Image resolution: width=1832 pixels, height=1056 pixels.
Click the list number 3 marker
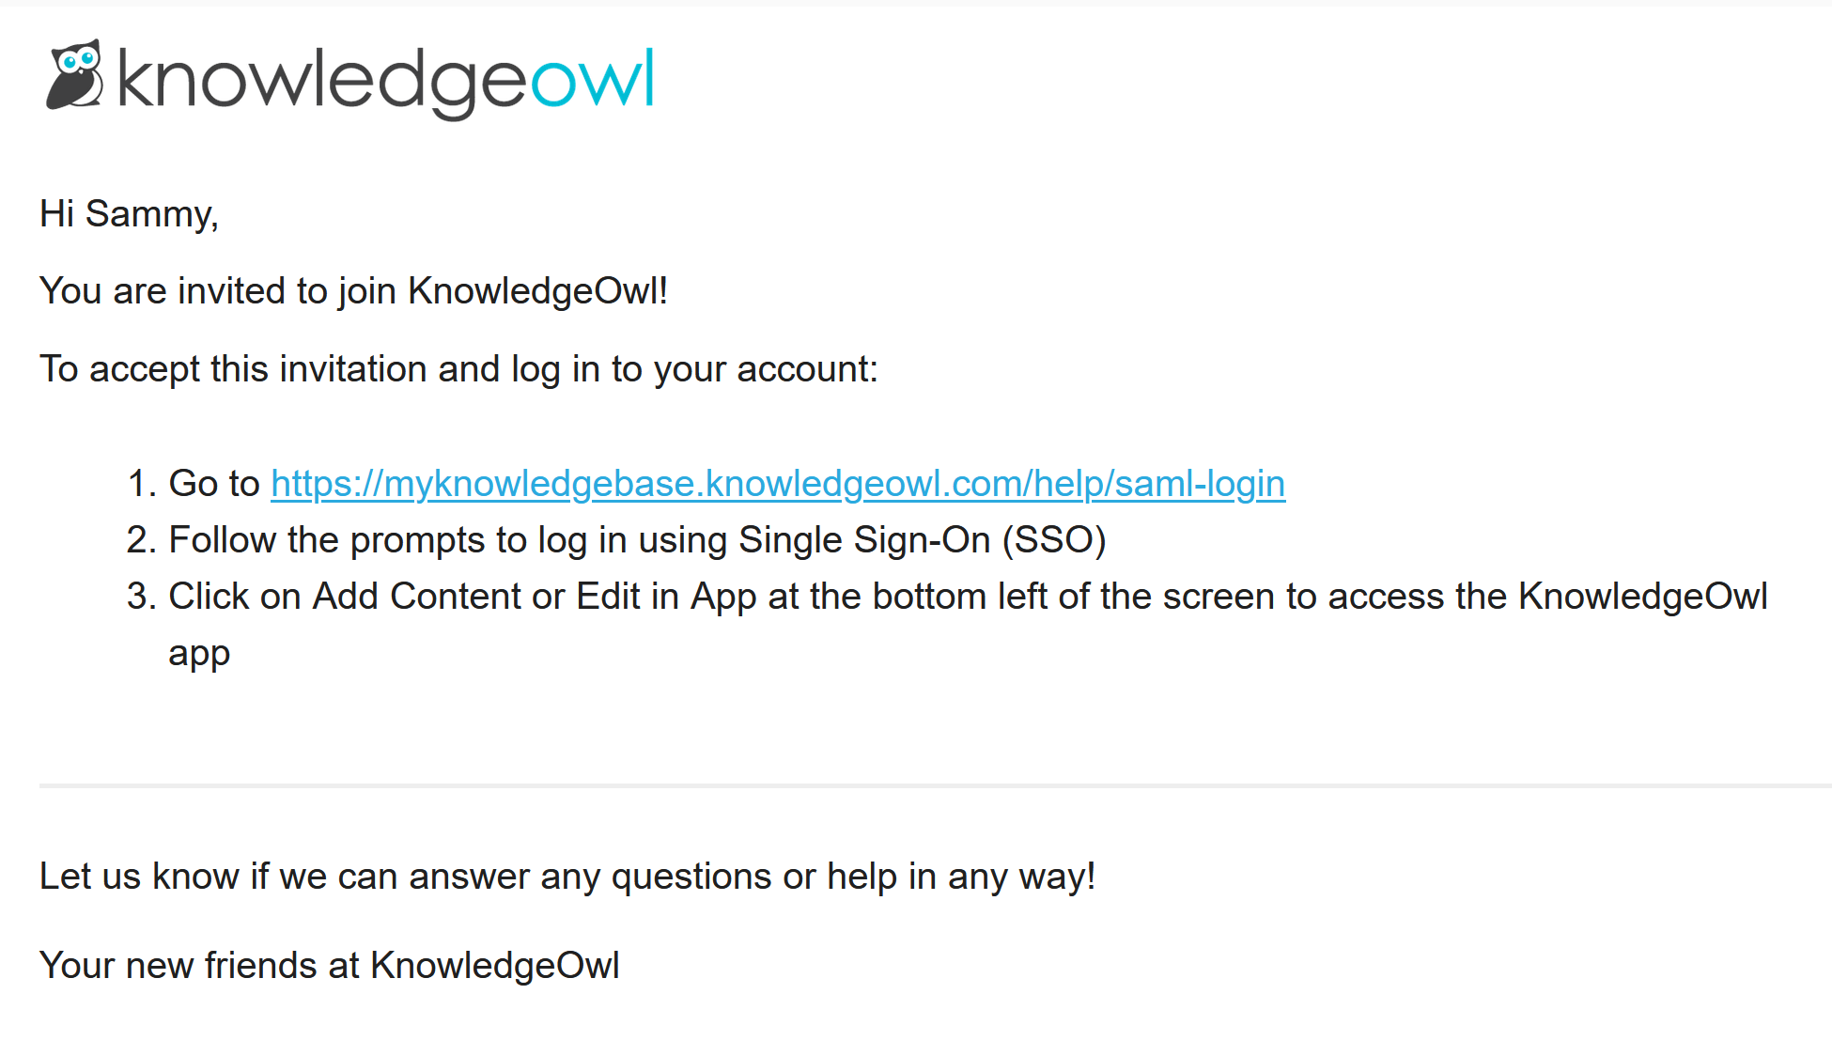pyautogui.click(x=141, y=598)
